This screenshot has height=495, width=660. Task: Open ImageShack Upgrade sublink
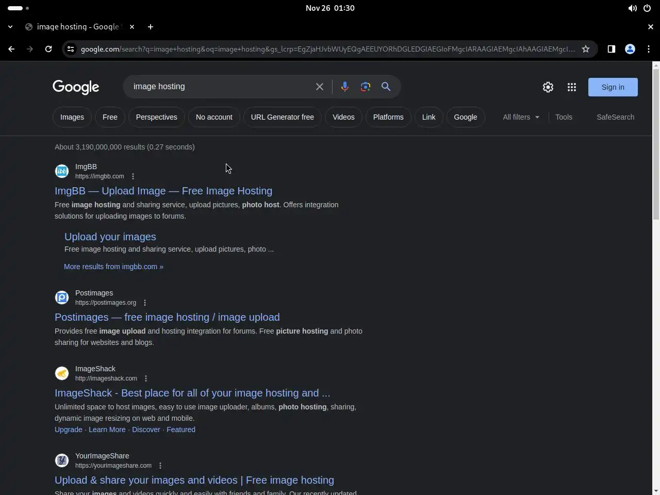pos(69,430)
